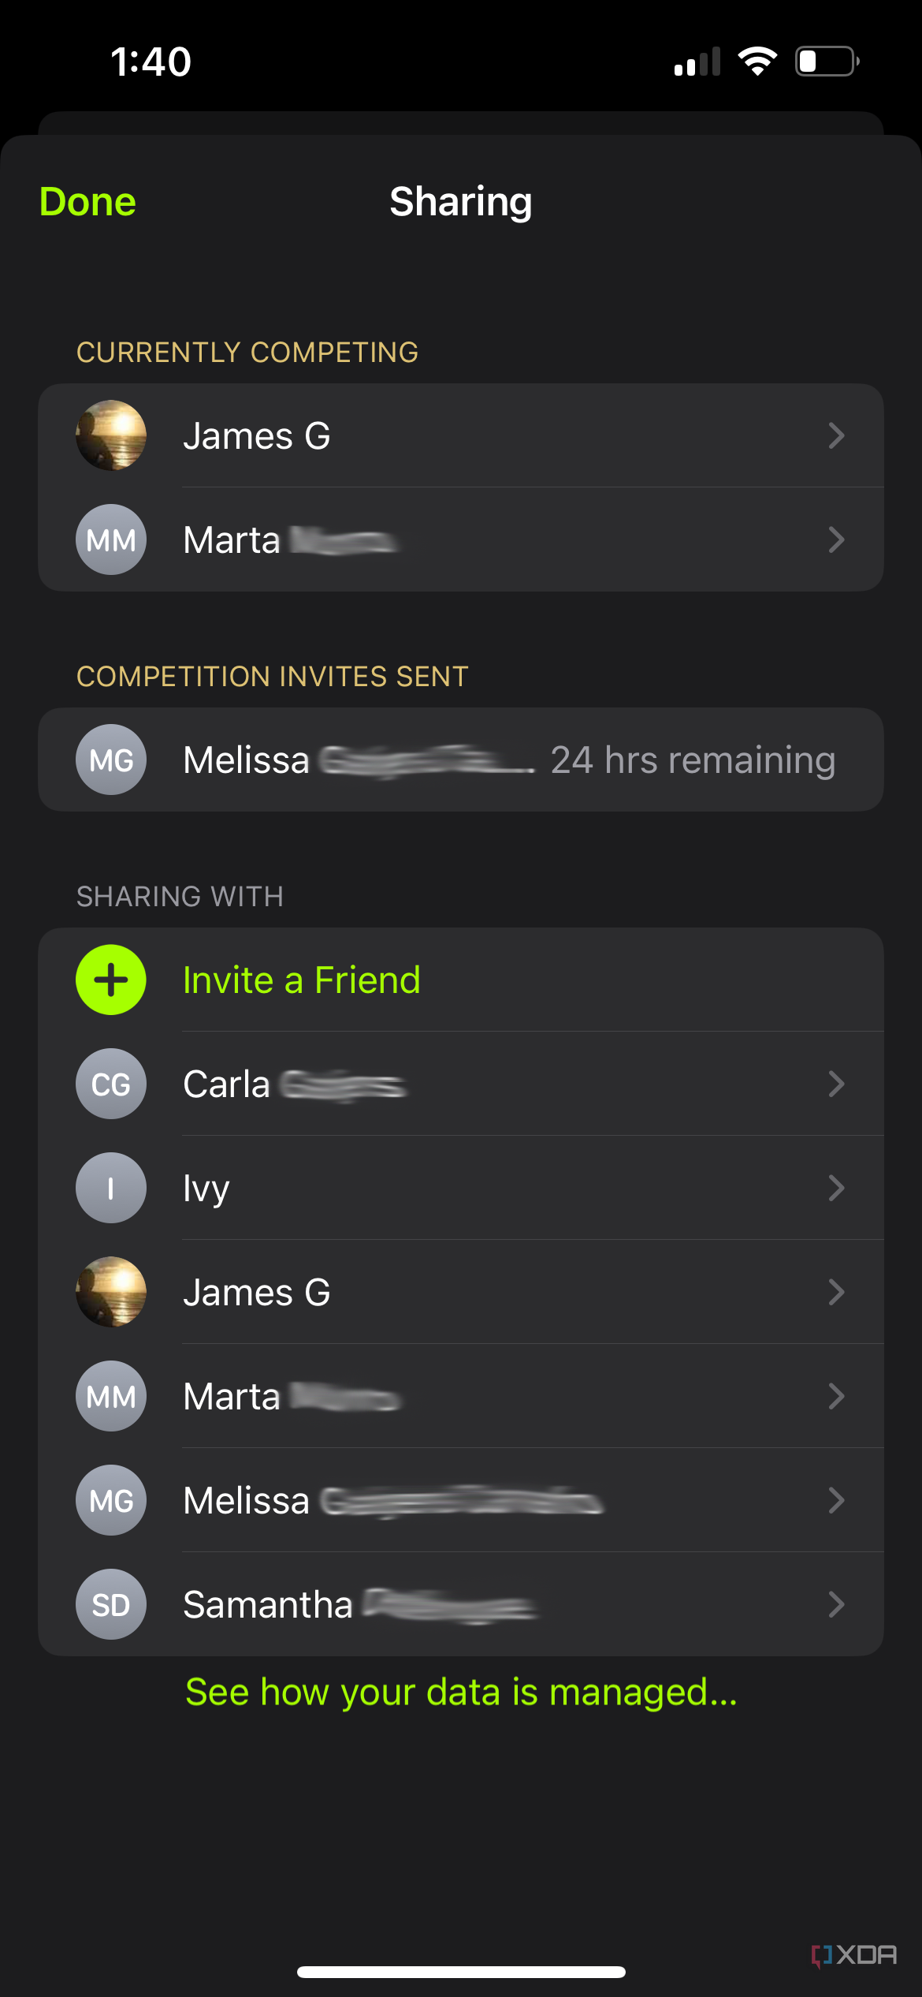Tap the Wi-Fi status icon
The image size is (922, 1997).
pyautogui.click(x=757, y=62)
